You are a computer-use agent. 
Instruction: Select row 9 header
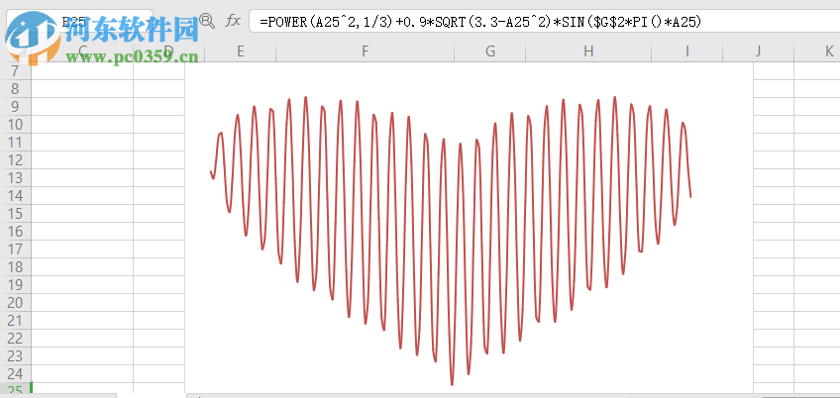(x=15, y=107)
